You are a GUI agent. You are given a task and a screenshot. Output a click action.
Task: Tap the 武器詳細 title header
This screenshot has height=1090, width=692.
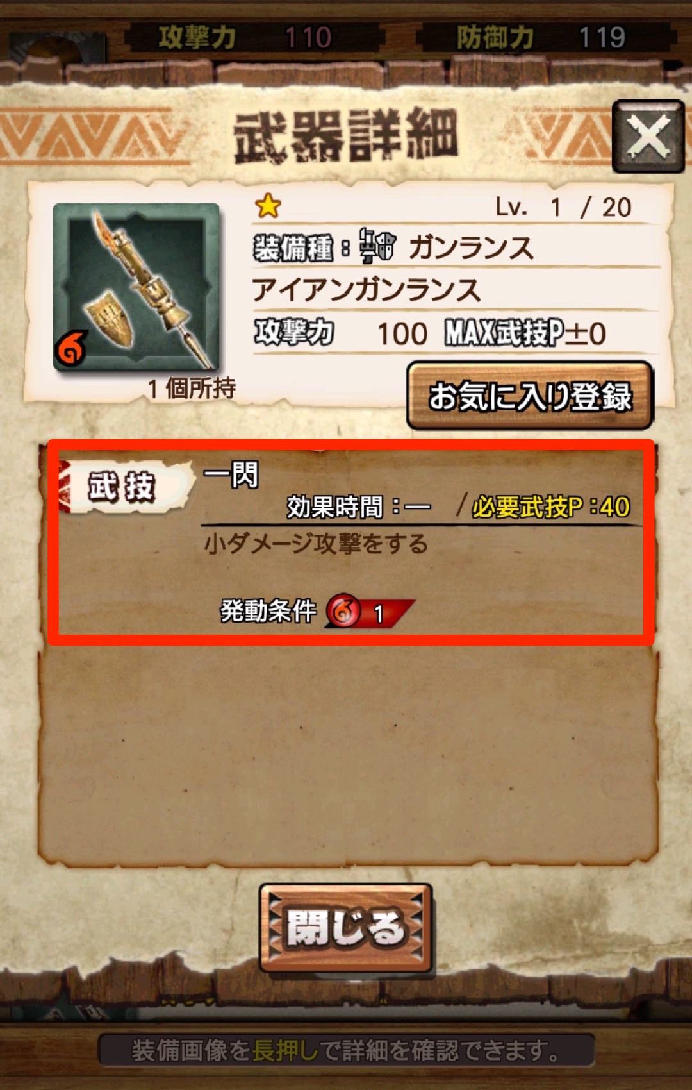tap(345, 136)
